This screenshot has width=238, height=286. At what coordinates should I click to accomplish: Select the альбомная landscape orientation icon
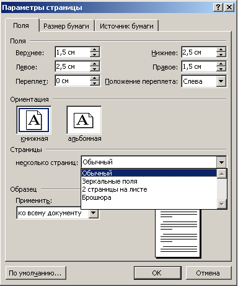[x=84, y=120]
